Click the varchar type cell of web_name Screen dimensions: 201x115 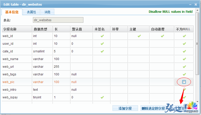pos(42,59)
